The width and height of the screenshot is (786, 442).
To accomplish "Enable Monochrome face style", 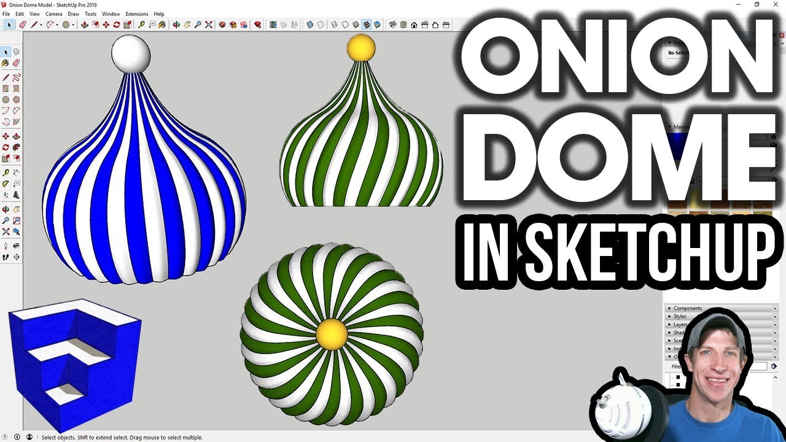I will (377, 25).
